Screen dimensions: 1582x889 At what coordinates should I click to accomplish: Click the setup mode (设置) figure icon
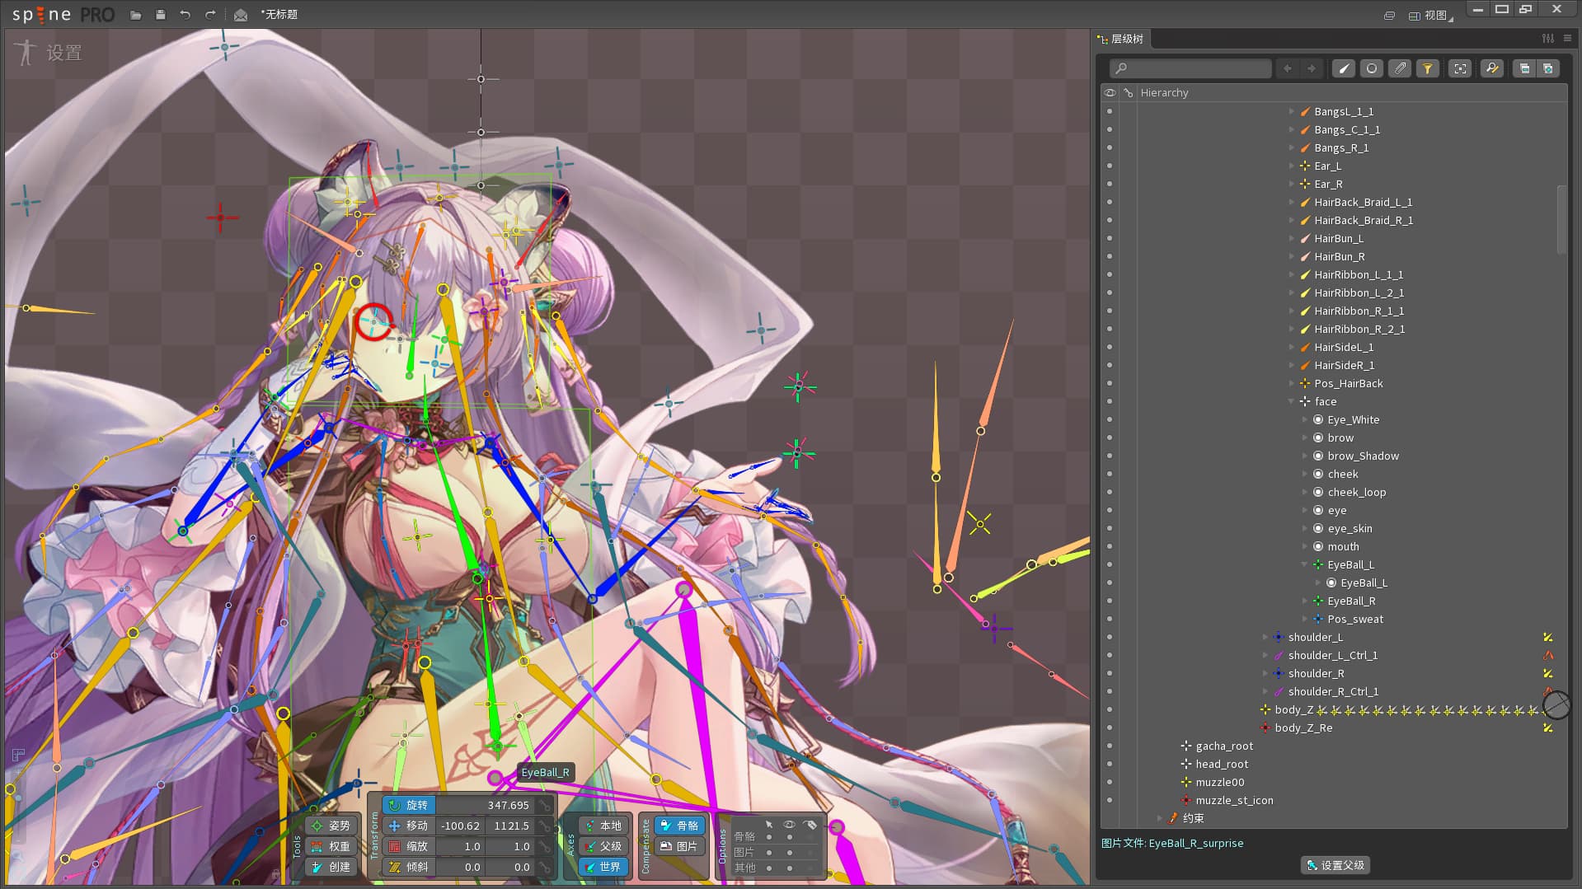pos(26,53)
